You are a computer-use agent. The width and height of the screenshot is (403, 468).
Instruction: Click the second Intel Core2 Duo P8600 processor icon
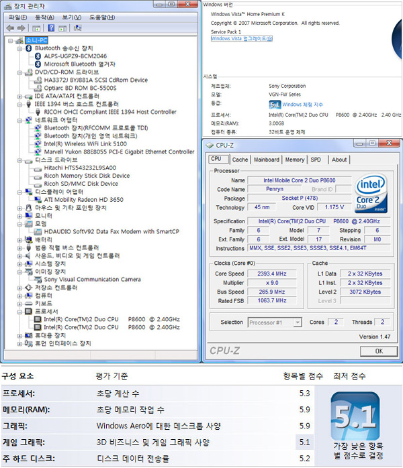click(38, 327)
